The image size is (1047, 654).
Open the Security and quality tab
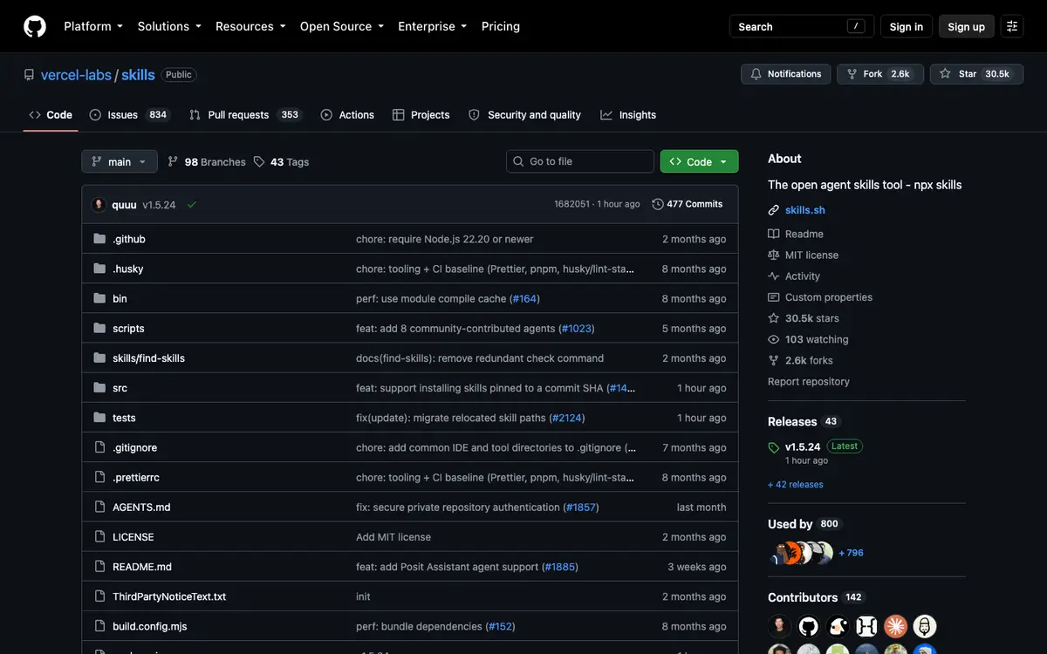524,115
